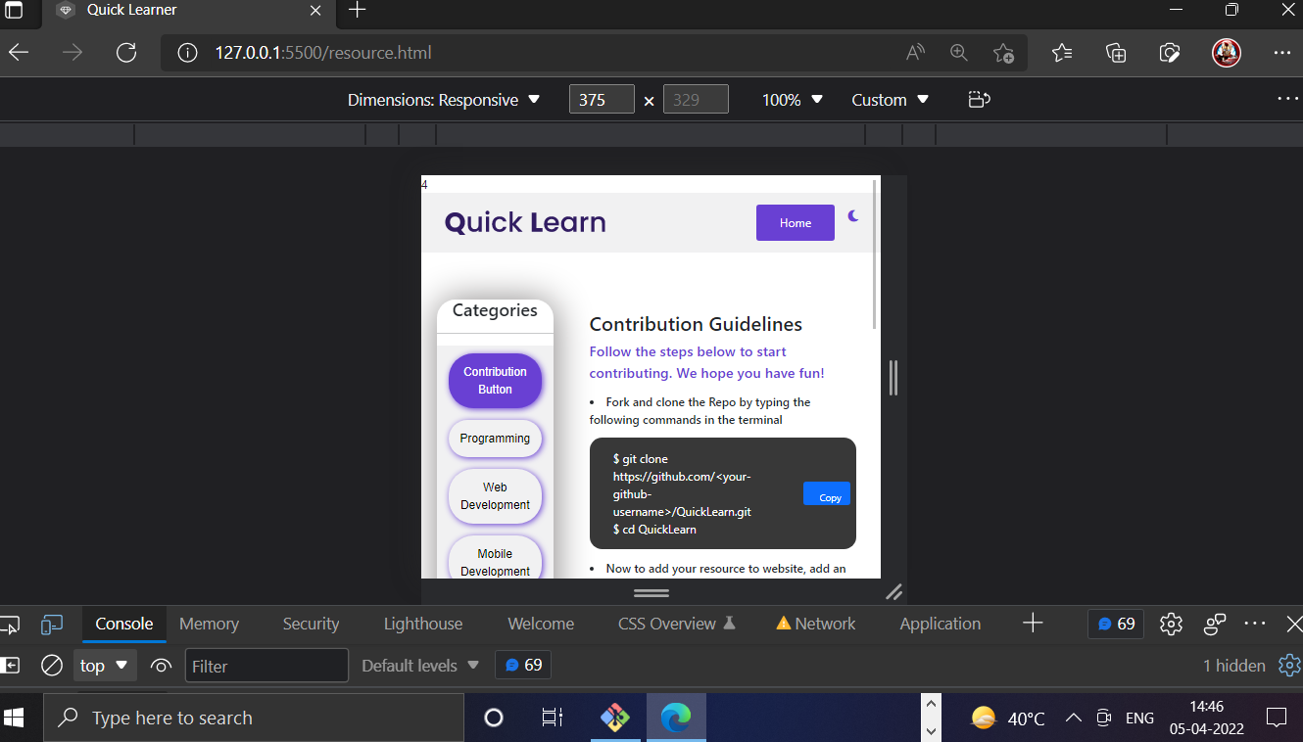1303x742 pixels.
Task: Click the console Filter input
Action: [x=266, y=666]
